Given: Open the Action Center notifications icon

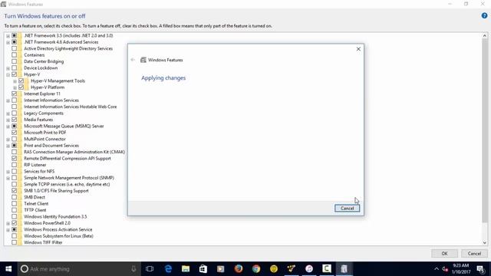Looking at the screenshot, I should pyautogui.click(x=480, y=269).
